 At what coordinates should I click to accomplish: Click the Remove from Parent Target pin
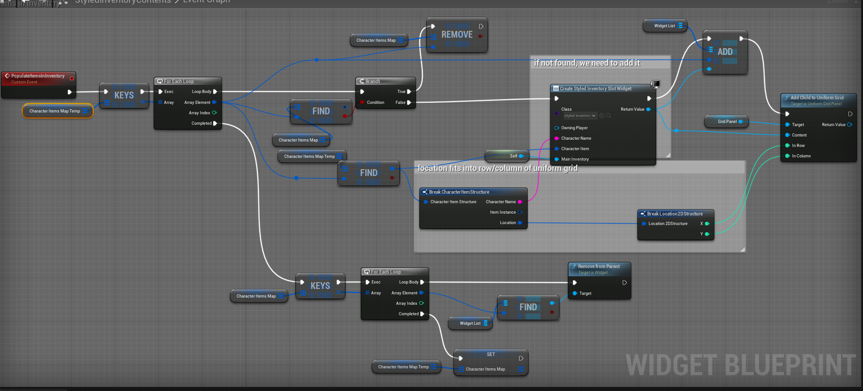pyautogui.click(x=575, y=293)
